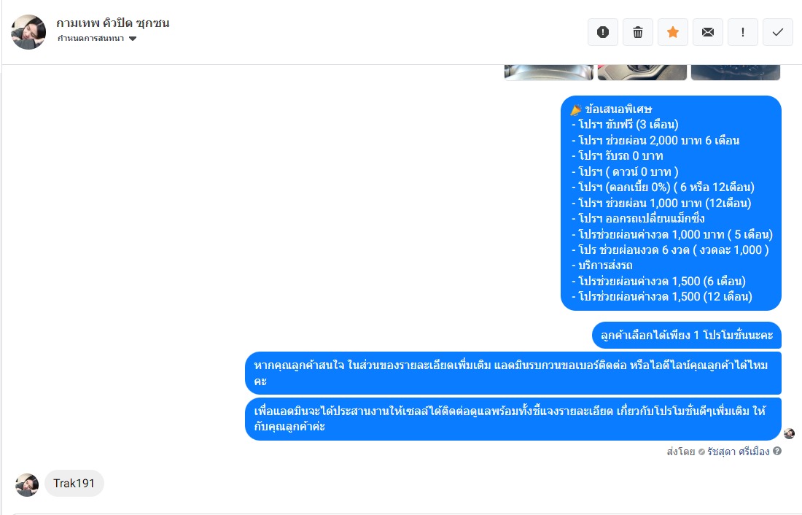Click the spam report exclamation circle icon

click(x=602, y=32)
